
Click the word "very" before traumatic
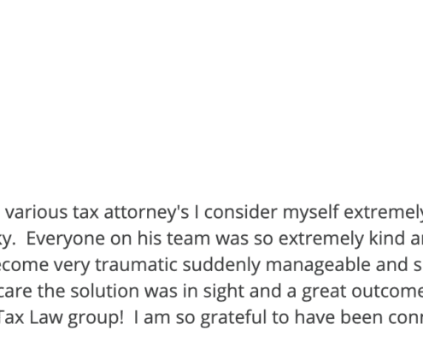72,266
